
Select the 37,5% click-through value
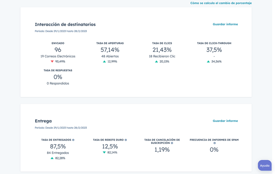[x=214, y=50]
